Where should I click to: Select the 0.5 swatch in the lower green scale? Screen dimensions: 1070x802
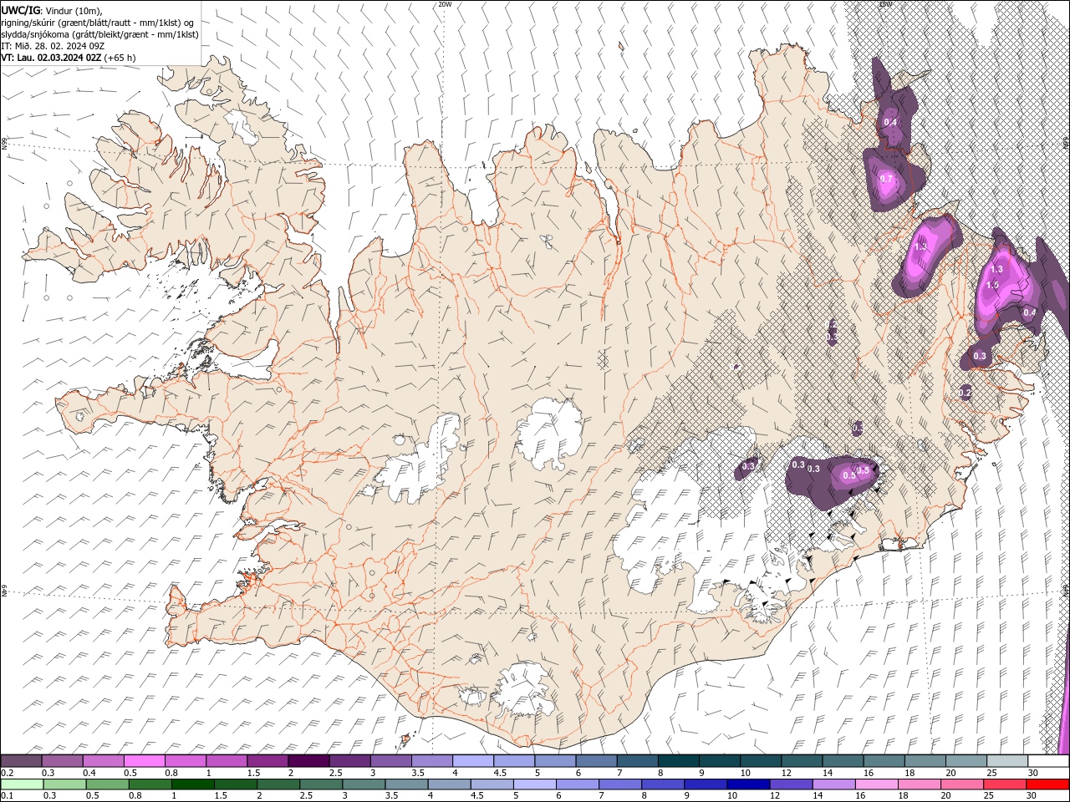[x=107, y=784]
